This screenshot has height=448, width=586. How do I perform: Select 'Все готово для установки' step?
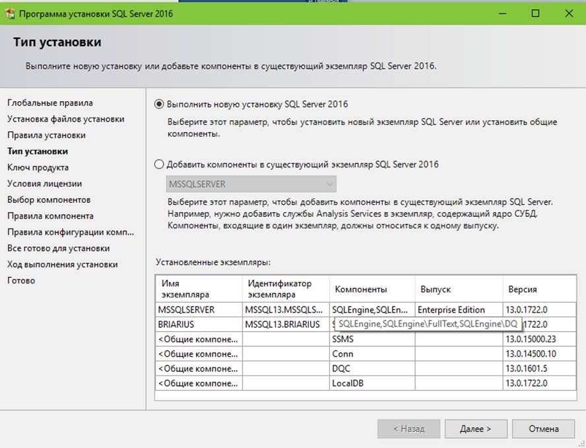pos(59,248)
